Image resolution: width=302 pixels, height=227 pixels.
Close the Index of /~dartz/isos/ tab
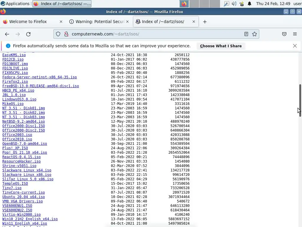194,22
